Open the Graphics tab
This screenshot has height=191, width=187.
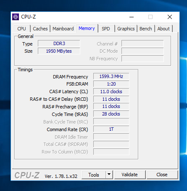tap(126, 29)
